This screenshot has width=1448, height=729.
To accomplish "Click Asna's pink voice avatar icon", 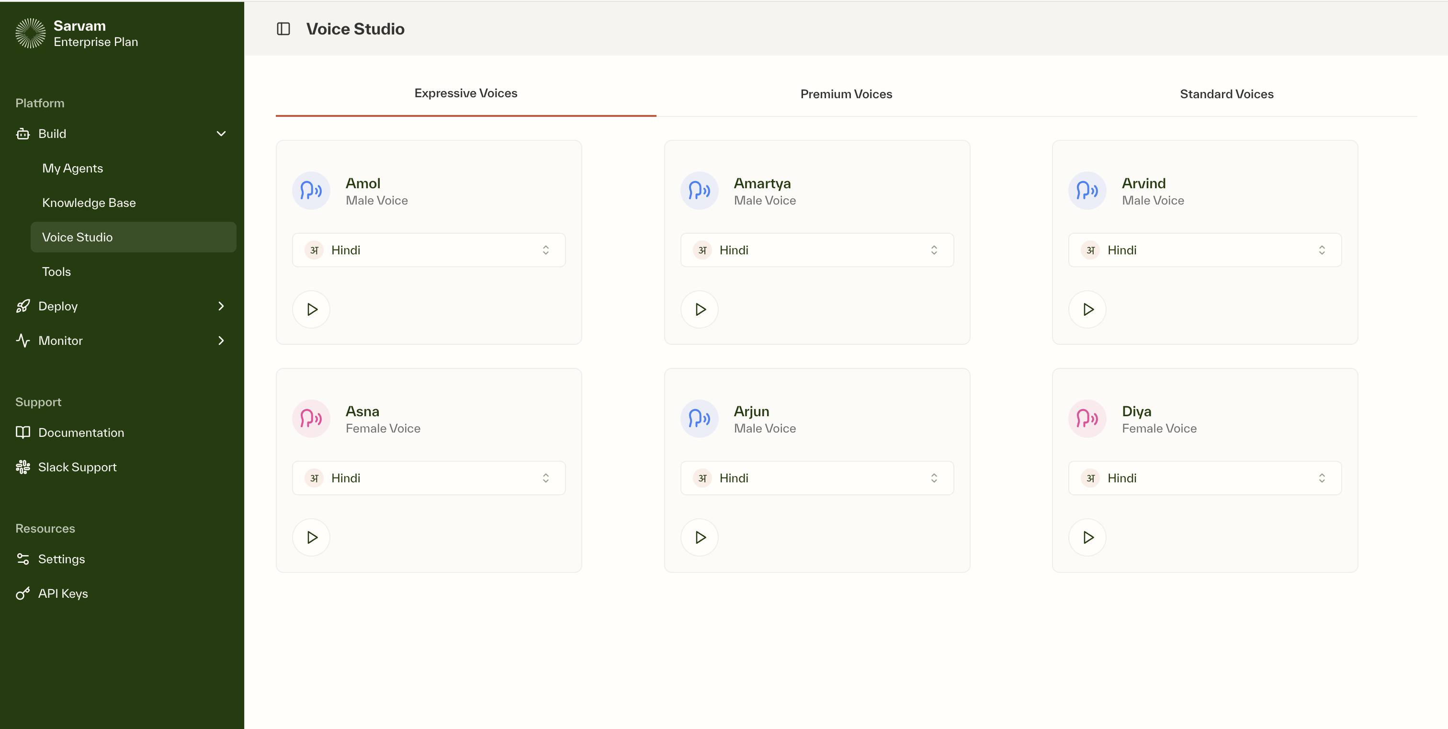I will point(311,418).
